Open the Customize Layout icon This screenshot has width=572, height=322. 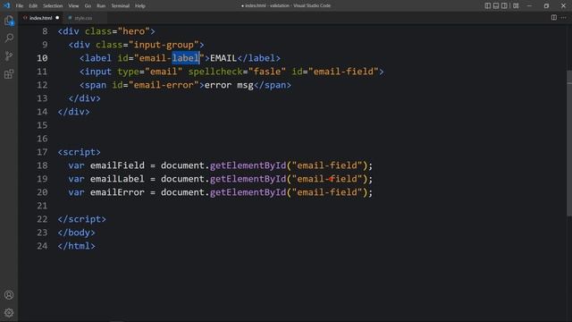click(516, 6)
